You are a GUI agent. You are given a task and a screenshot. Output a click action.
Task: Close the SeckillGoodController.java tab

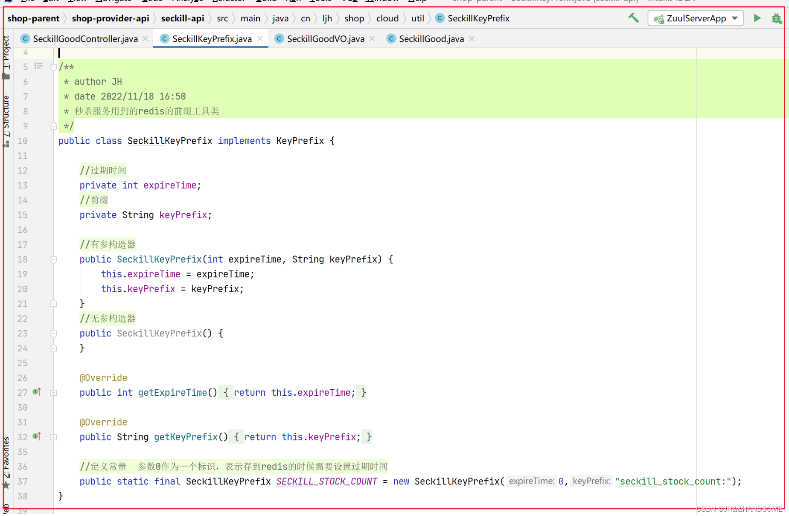point(146,39)
